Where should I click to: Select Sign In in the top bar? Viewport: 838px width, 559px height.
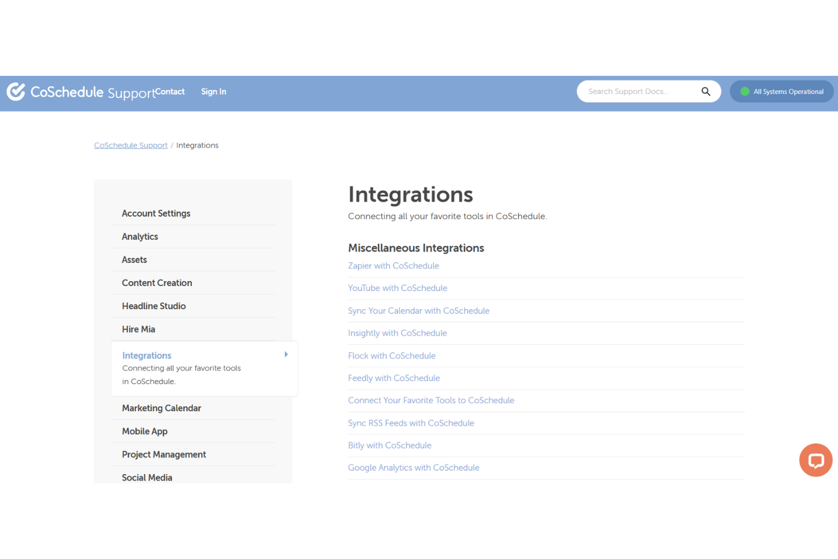[213, 91]
